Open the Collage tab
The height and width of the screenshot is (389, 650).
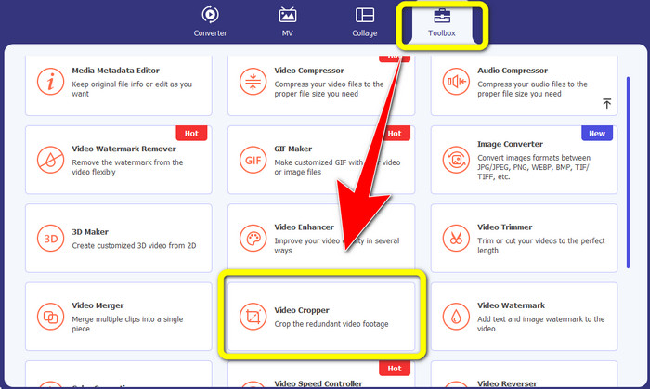pos(364,21)
